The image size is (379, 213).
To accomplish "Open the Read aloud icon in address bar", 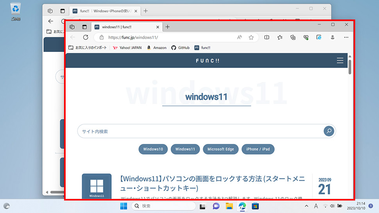I will (x=239, y=37).
